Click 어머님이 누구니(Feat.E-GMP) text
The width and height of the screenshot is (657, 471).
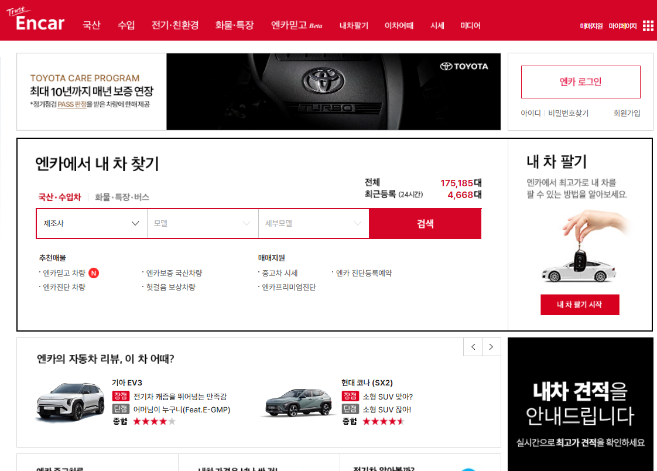coord(182,409)
